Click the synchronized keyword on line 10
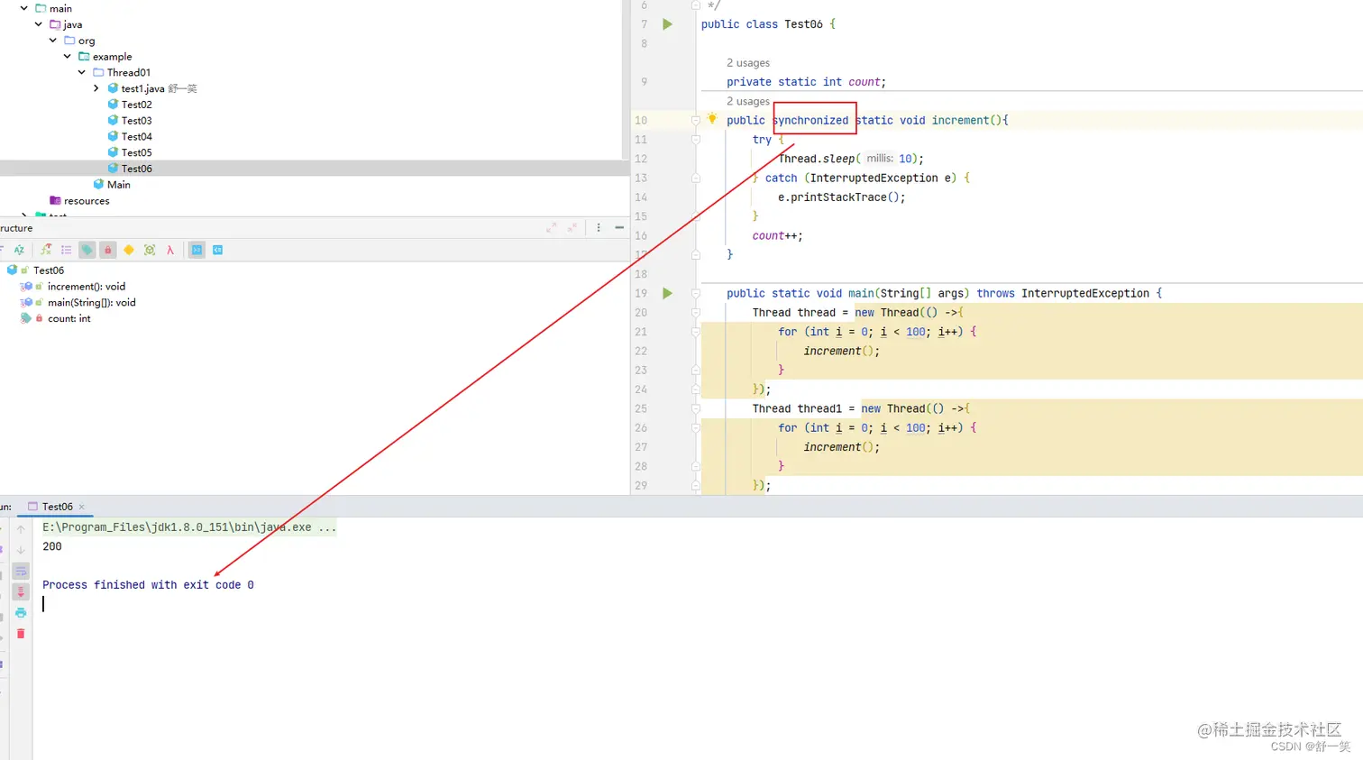The height and width of the screenshot is (760, 1363). click(x=810, y=120)
